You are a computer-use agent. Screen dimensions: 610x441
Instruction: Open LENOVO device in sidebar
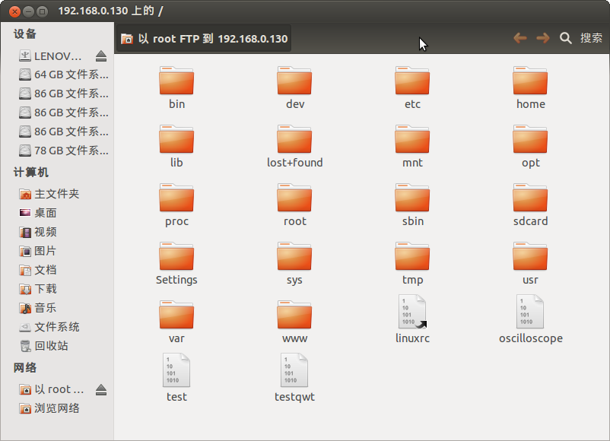click(x=50, y=56)
